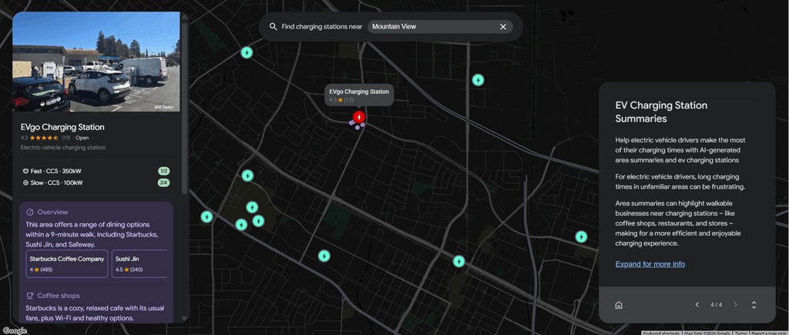This screenshot has height=335, width=789.
Task: Click the EVgo Charging Station map label
Action: (359, 95)
